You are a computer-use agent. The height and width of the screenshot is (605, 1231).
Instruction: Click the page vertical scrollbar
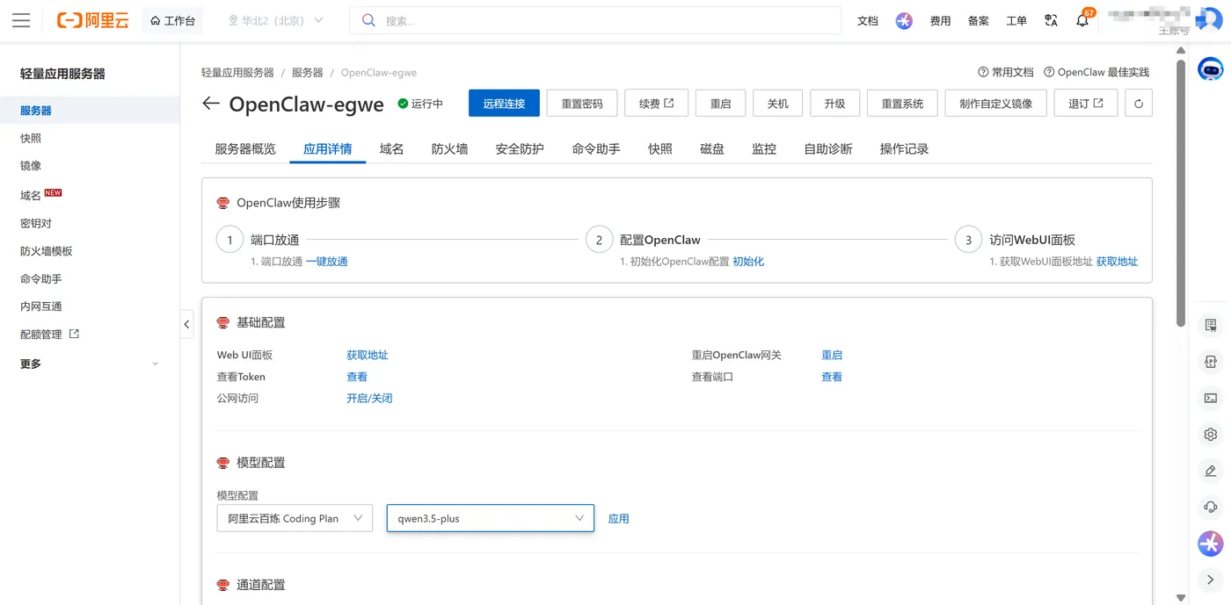click(1181, 195)
